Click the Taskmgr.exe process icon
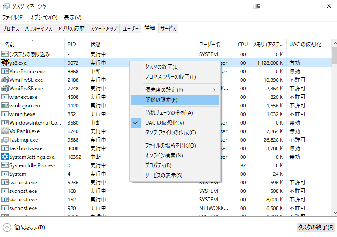 click(x=5, y=140)
